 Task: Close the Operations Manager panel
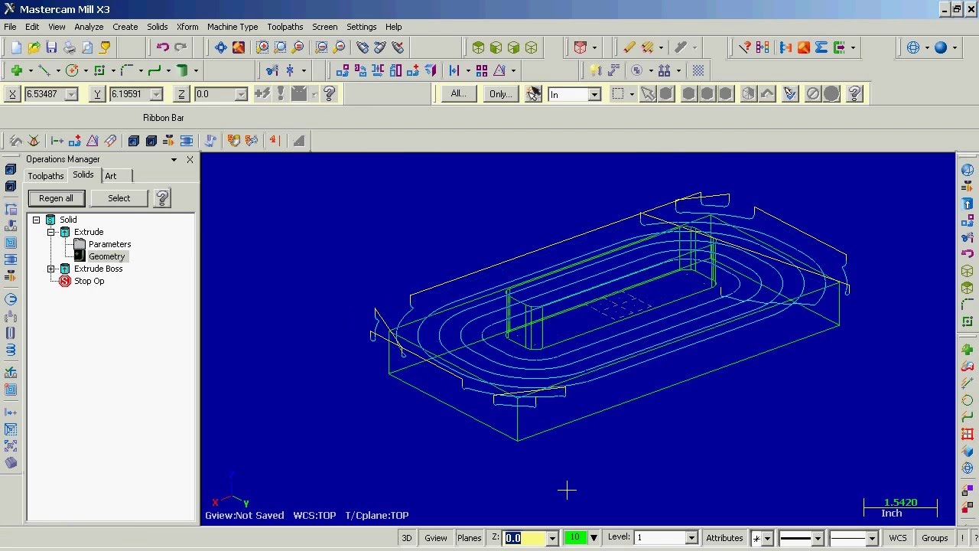point(190,159)
